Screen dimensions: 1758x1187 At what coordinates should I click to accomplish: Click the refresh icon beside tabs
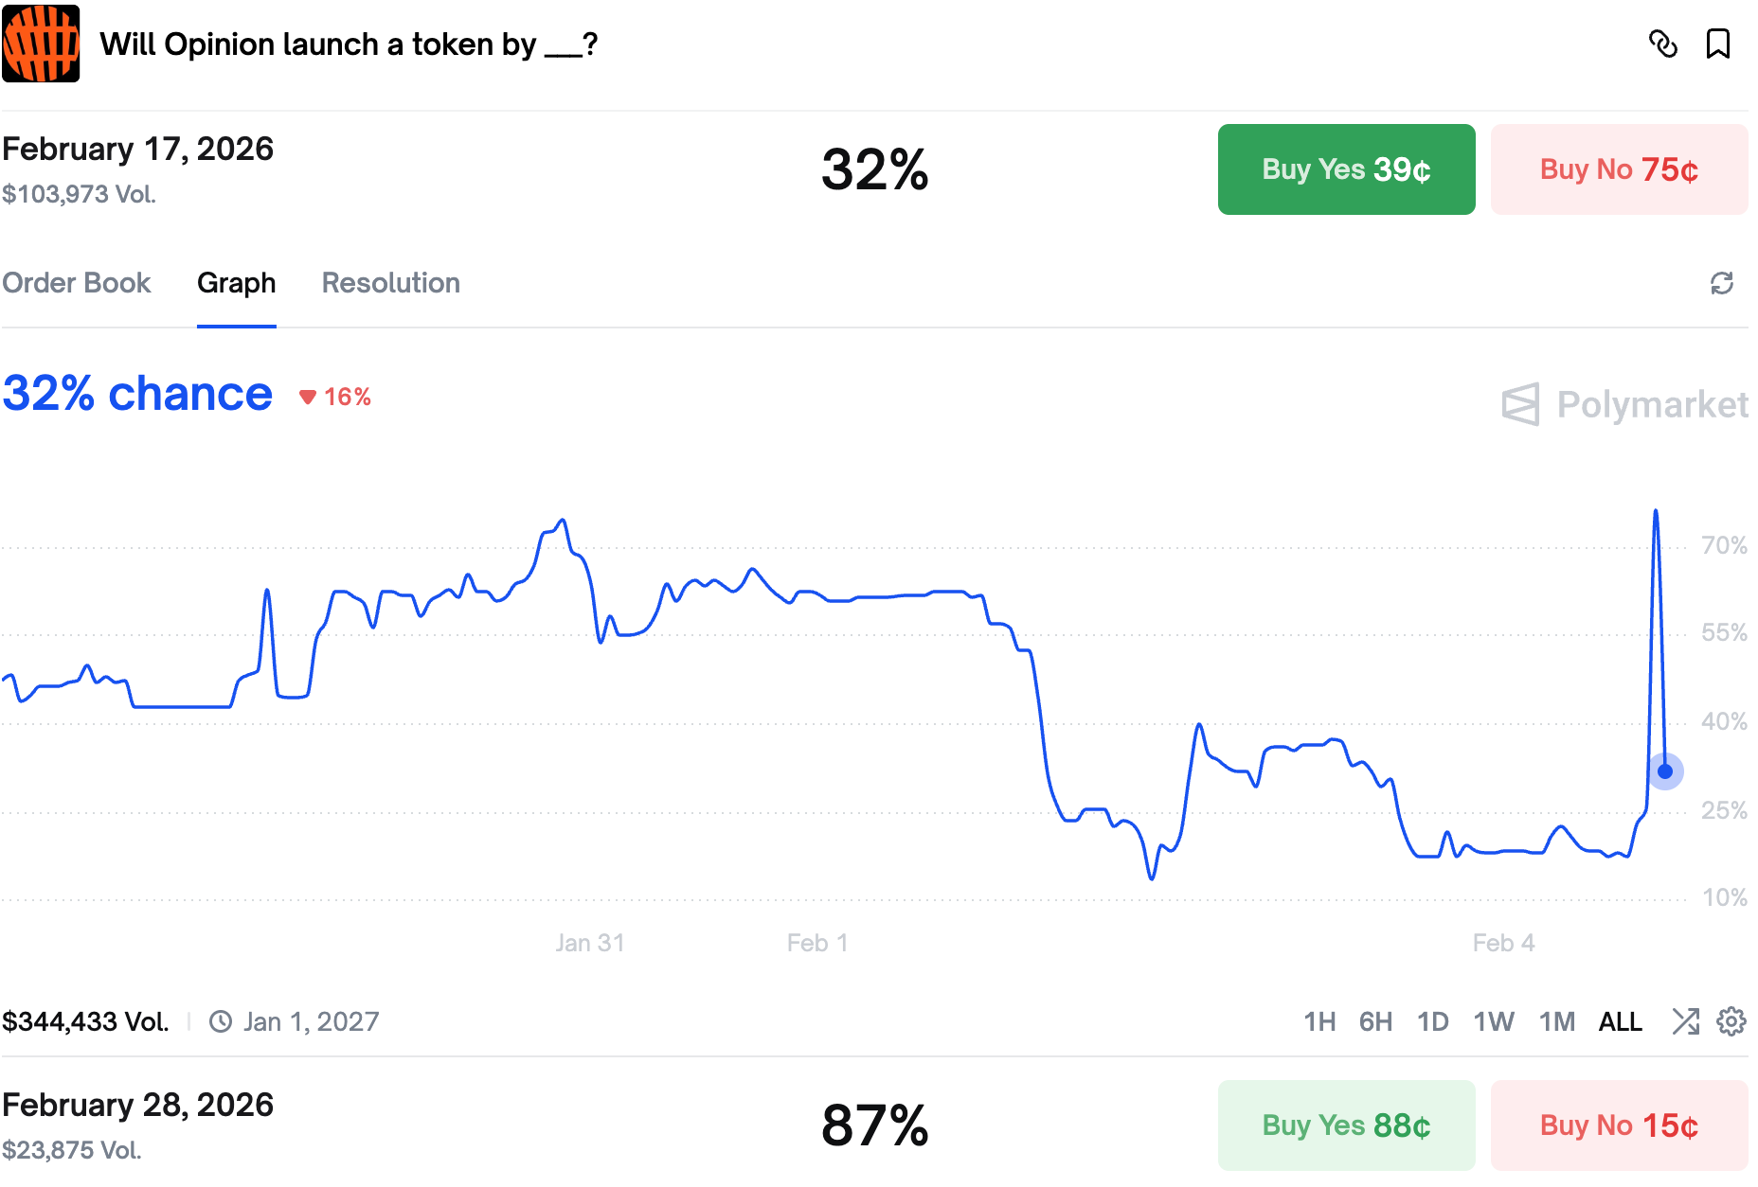(1721, 283)
